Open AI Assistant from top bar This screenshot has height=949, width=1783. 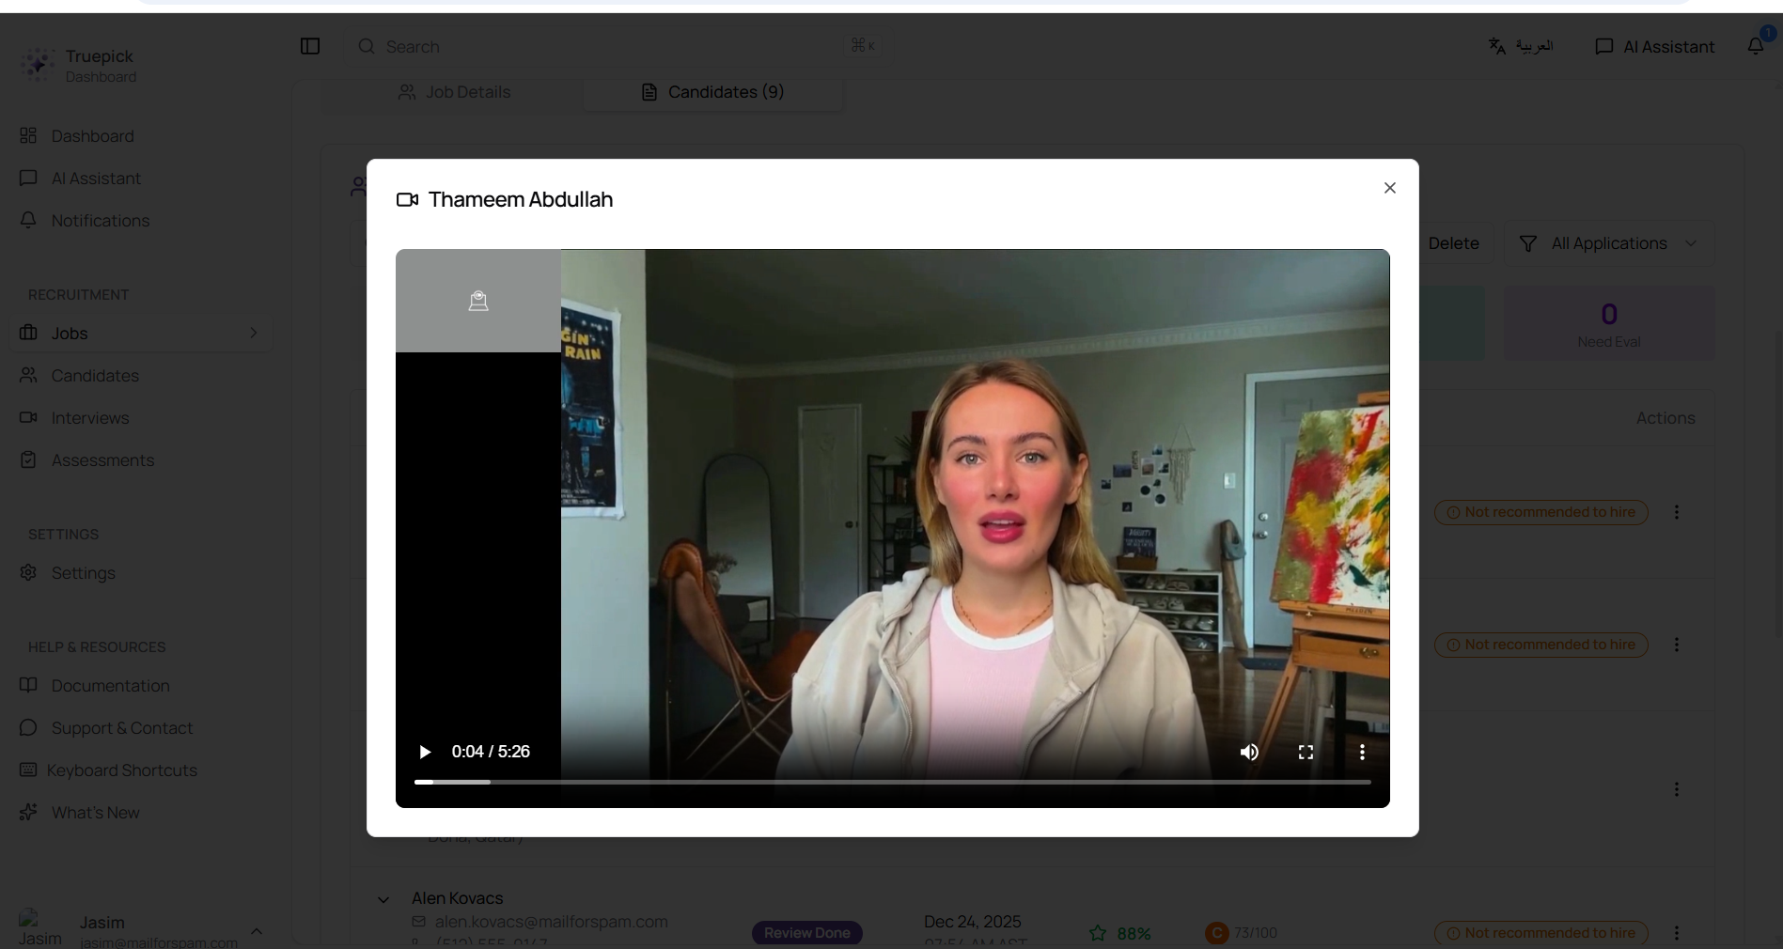(1654, 46)
